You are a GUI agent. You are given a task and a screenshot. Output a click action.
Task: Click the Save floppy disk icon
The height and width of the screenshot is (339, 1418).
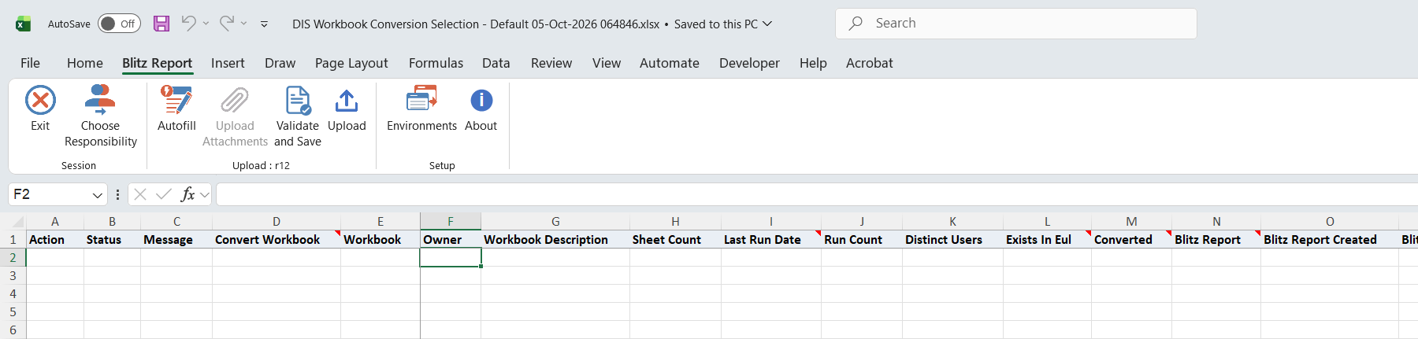click(x=161, y=24)
